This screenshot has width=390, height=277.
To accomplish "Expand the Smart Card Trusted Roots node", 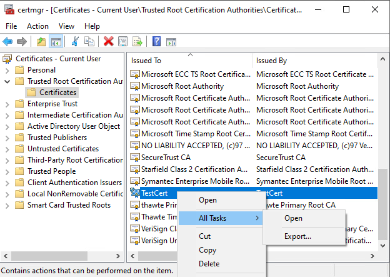I will pos(7,206).
